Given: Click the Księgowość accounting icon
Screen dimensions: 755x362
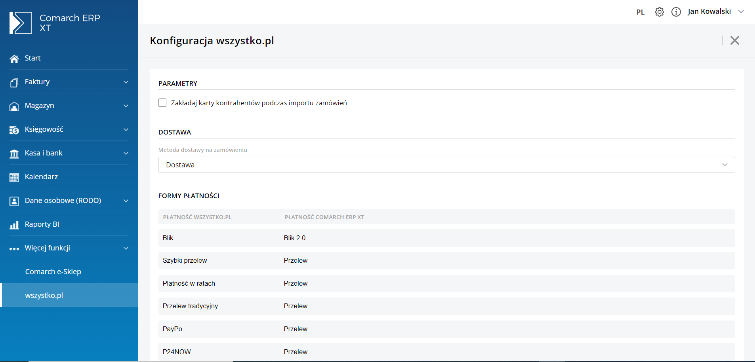Looking at the screenshot, I should tap(14, 130).
